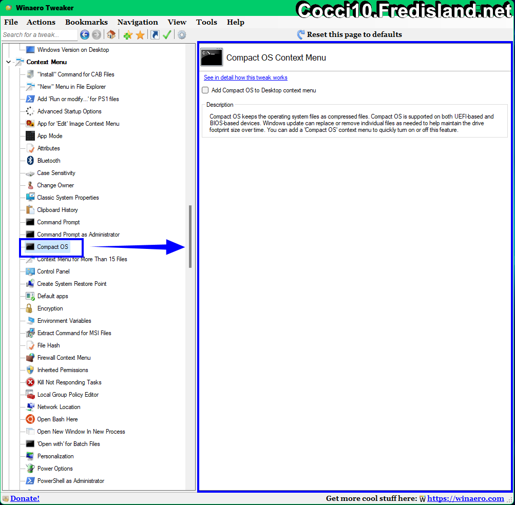This screenshot has height=505, width=515.
Task: Select PowerShell as Administrator item
Action: 71,481
